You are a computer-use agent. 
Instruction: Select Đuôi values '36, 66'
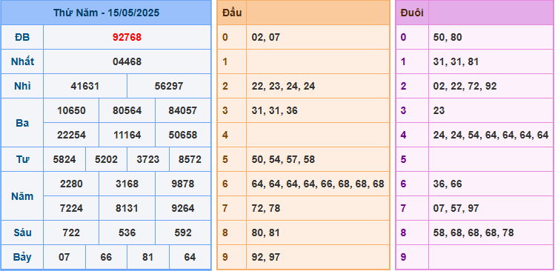[x=448, y=184]
